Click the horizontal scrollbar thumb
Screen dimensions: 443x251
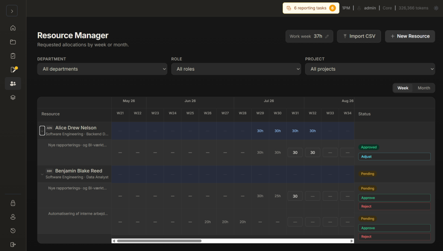click(159, 241)
